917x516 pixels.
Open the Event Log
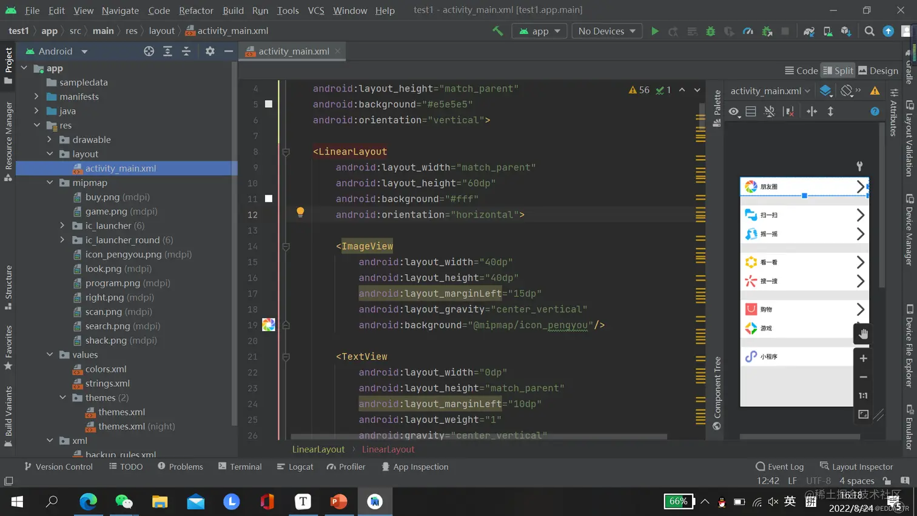[779, 467]
